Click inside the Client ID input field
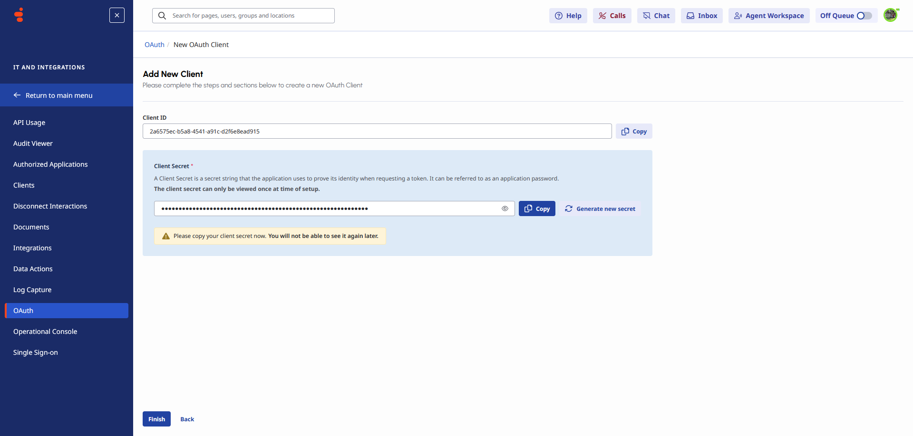913x436 pixels. point(377,131)
